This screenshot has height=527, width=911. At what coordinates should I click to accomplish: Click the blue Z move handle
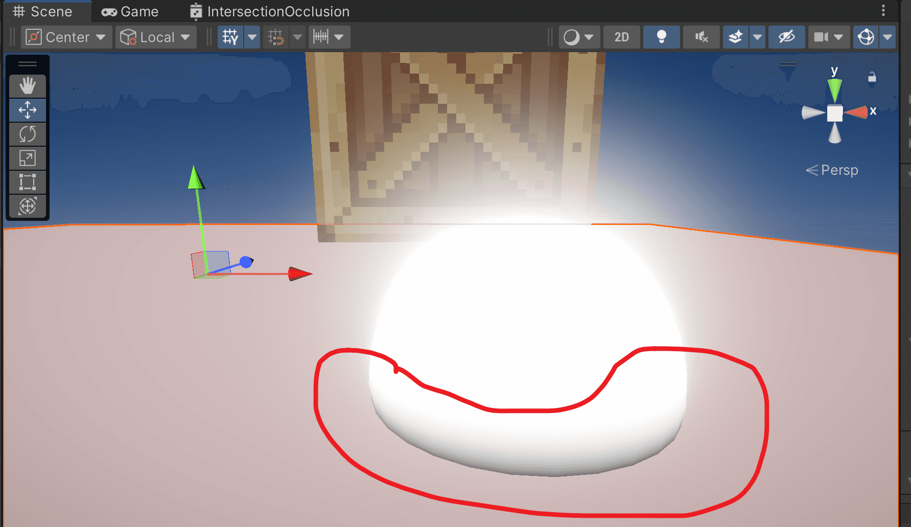point(246,262)
